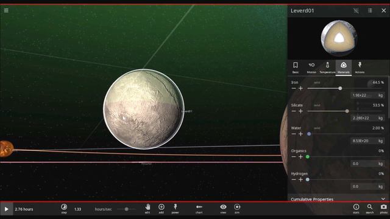Decrease Water with minus button

[294, 134]
